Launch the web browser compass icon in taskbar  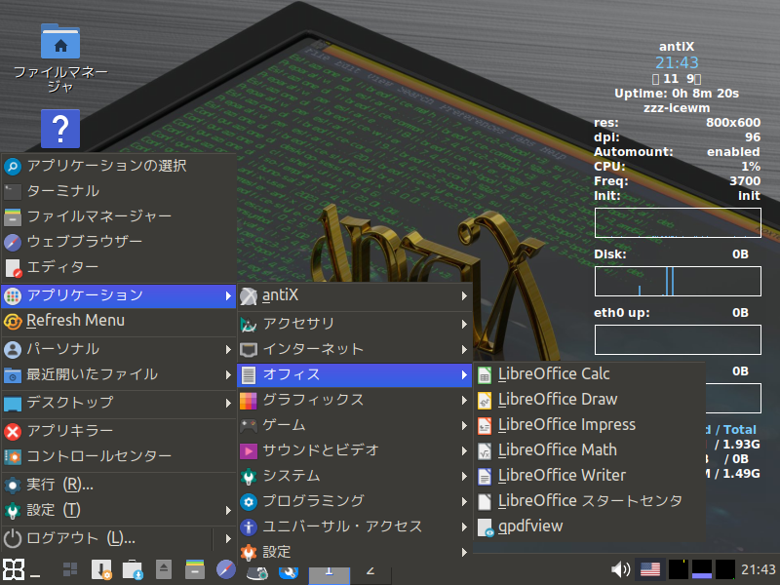tap(226, 569)
